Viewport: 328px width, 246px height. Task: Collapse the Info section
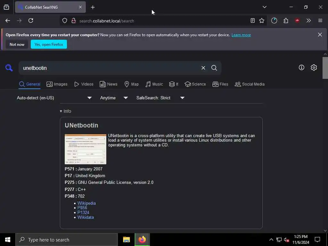point(65,111)
